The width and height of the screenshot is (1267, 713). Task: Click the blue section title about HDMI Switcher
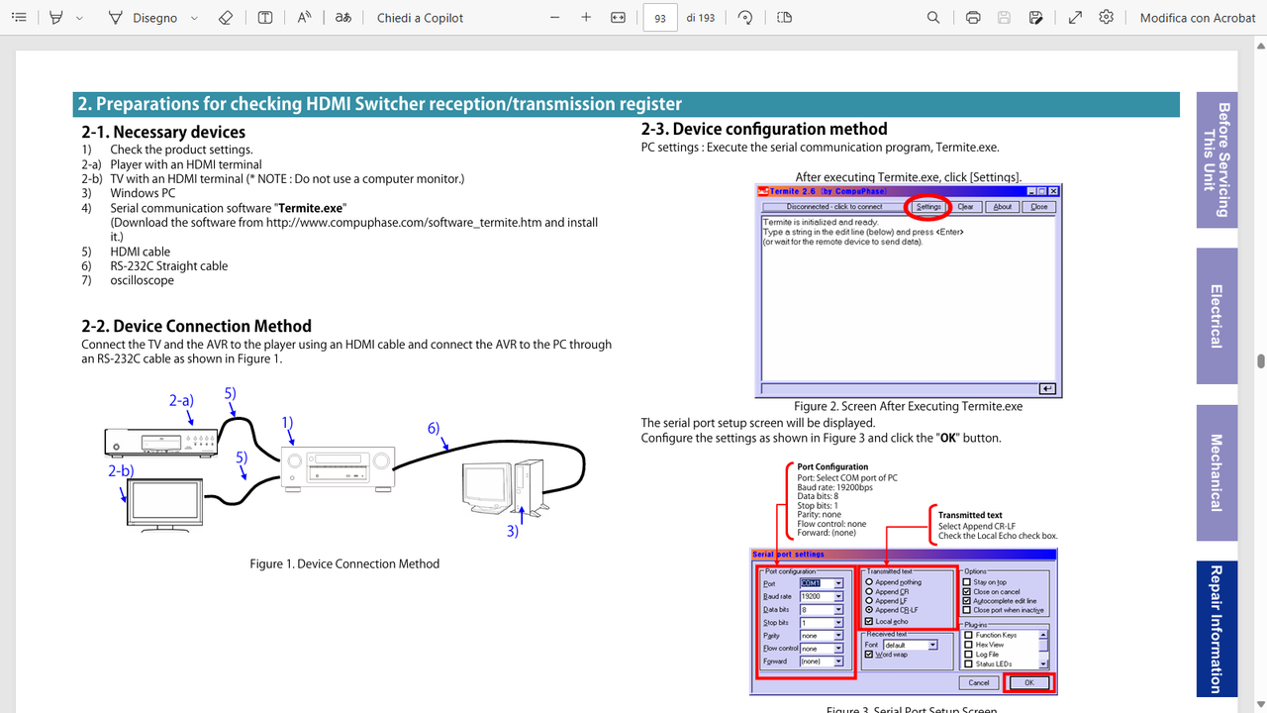379,104
